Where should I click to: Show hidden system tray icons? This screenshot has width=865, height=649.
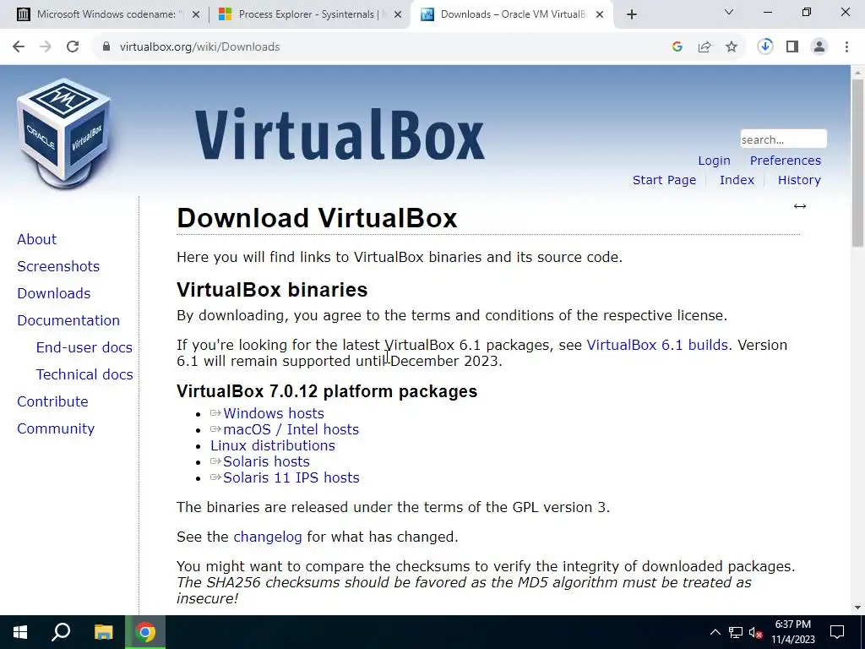click(715, 632)
